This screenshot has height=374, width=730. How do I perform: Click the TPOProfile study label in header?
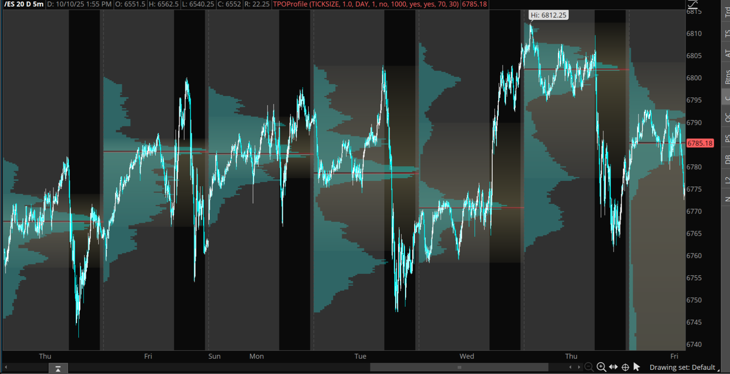pyautogui.click(x=366, y=4)
